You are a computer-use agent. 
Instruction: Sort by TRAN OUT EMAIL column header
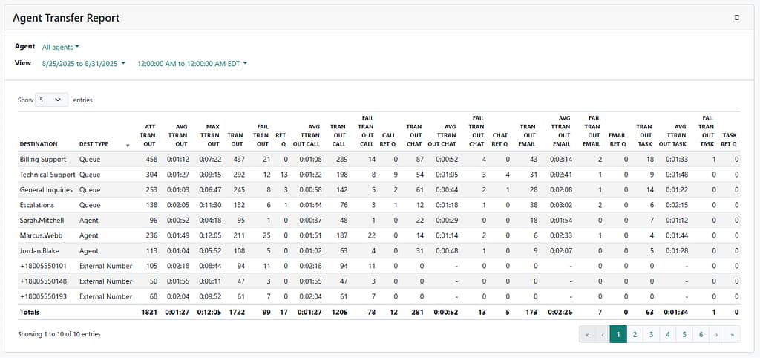[x=528, y=135]
